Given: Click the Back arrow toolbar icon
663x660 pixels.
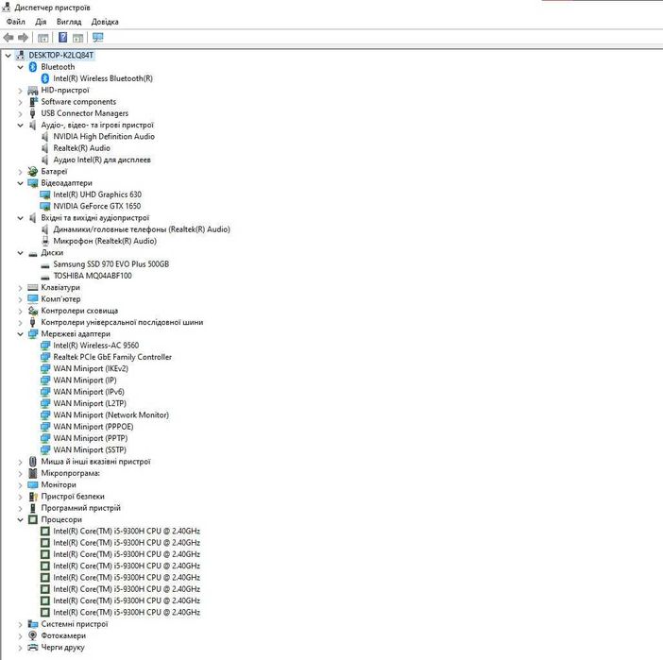Looking at the screenshot, I should point(8,38).
